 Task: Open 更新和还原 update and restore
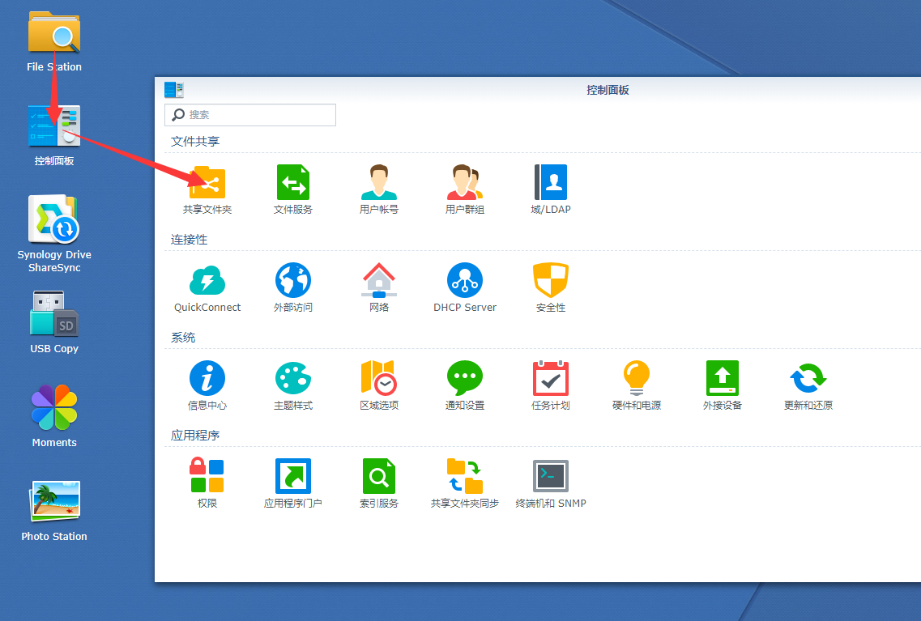pyautogui.click(x=808, y=379)
